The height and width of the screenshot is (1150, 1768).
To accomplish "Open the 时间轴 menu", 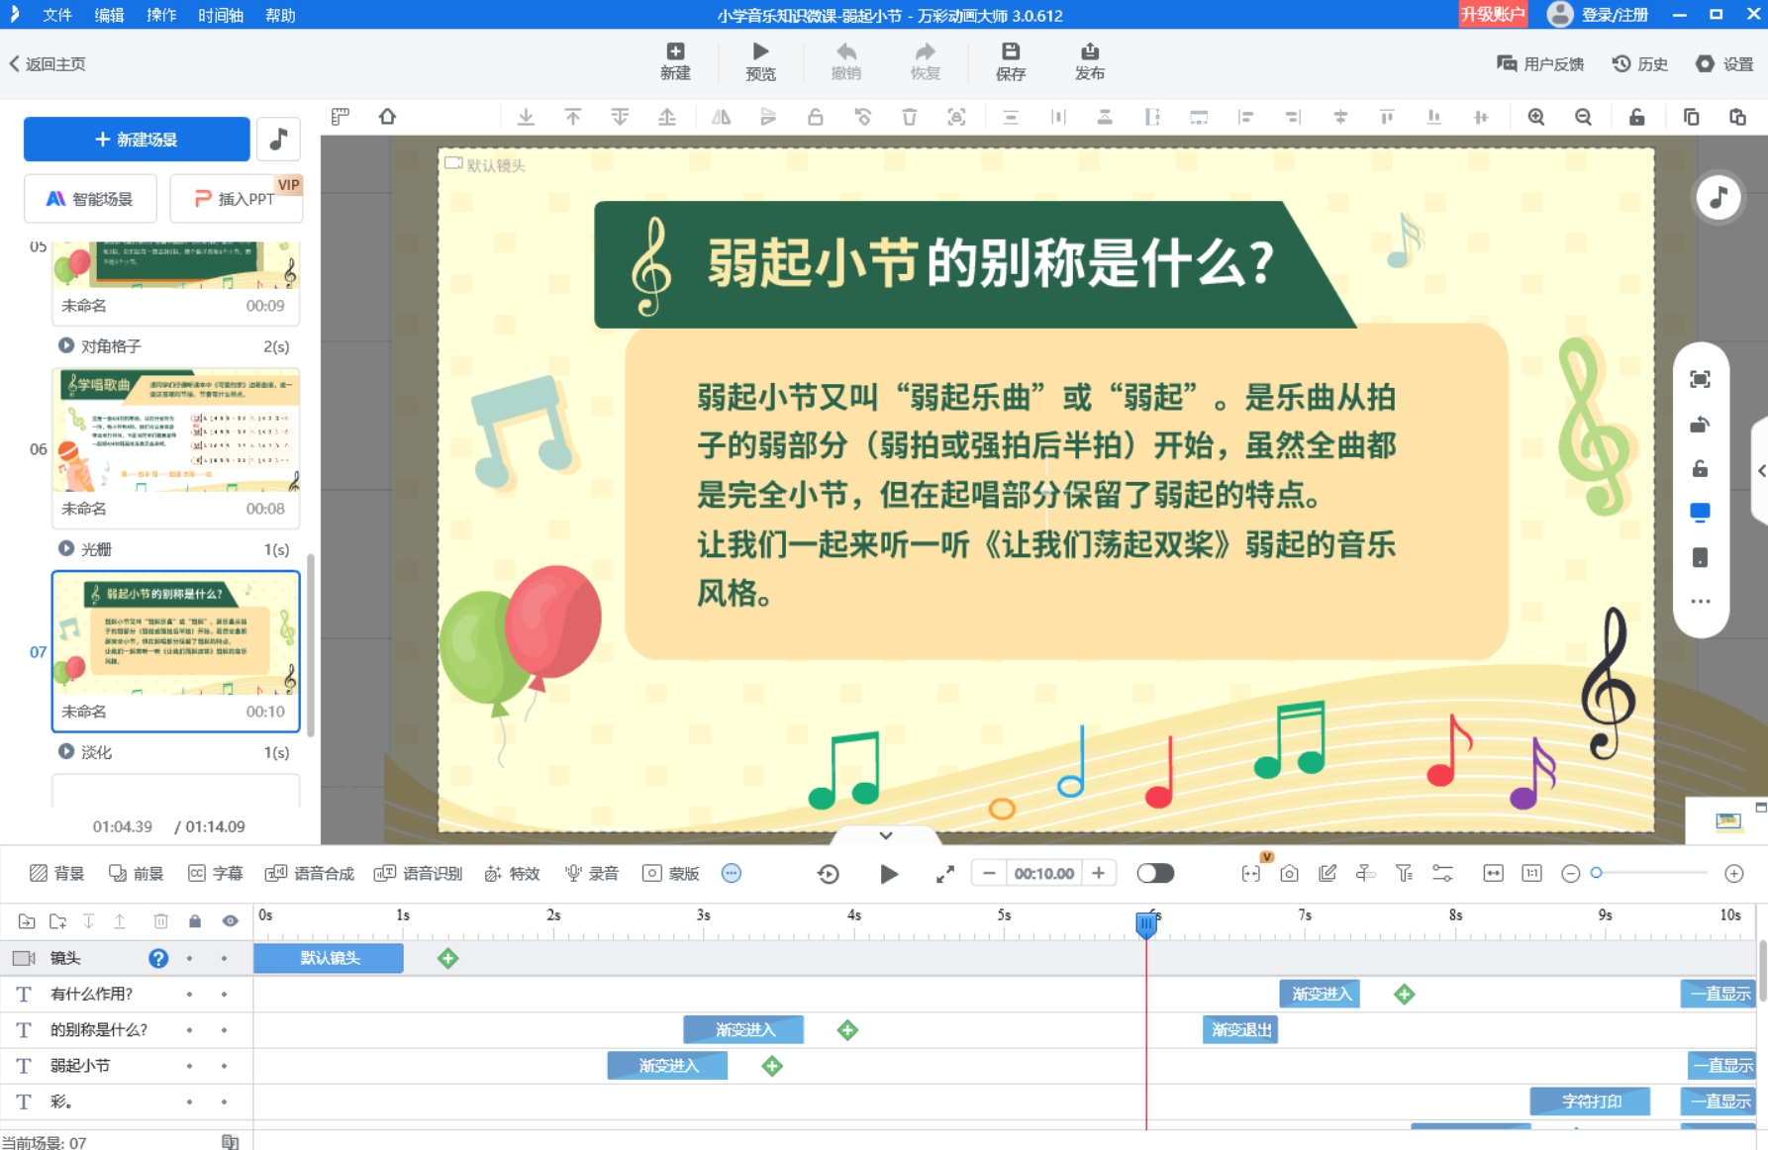I will coord(220,15).
